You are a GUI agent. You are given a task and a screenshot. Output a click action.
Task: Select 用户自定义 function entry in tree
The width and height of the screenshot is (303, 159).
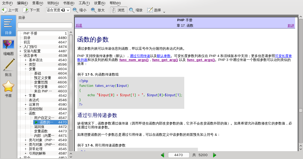coord(44,118)
